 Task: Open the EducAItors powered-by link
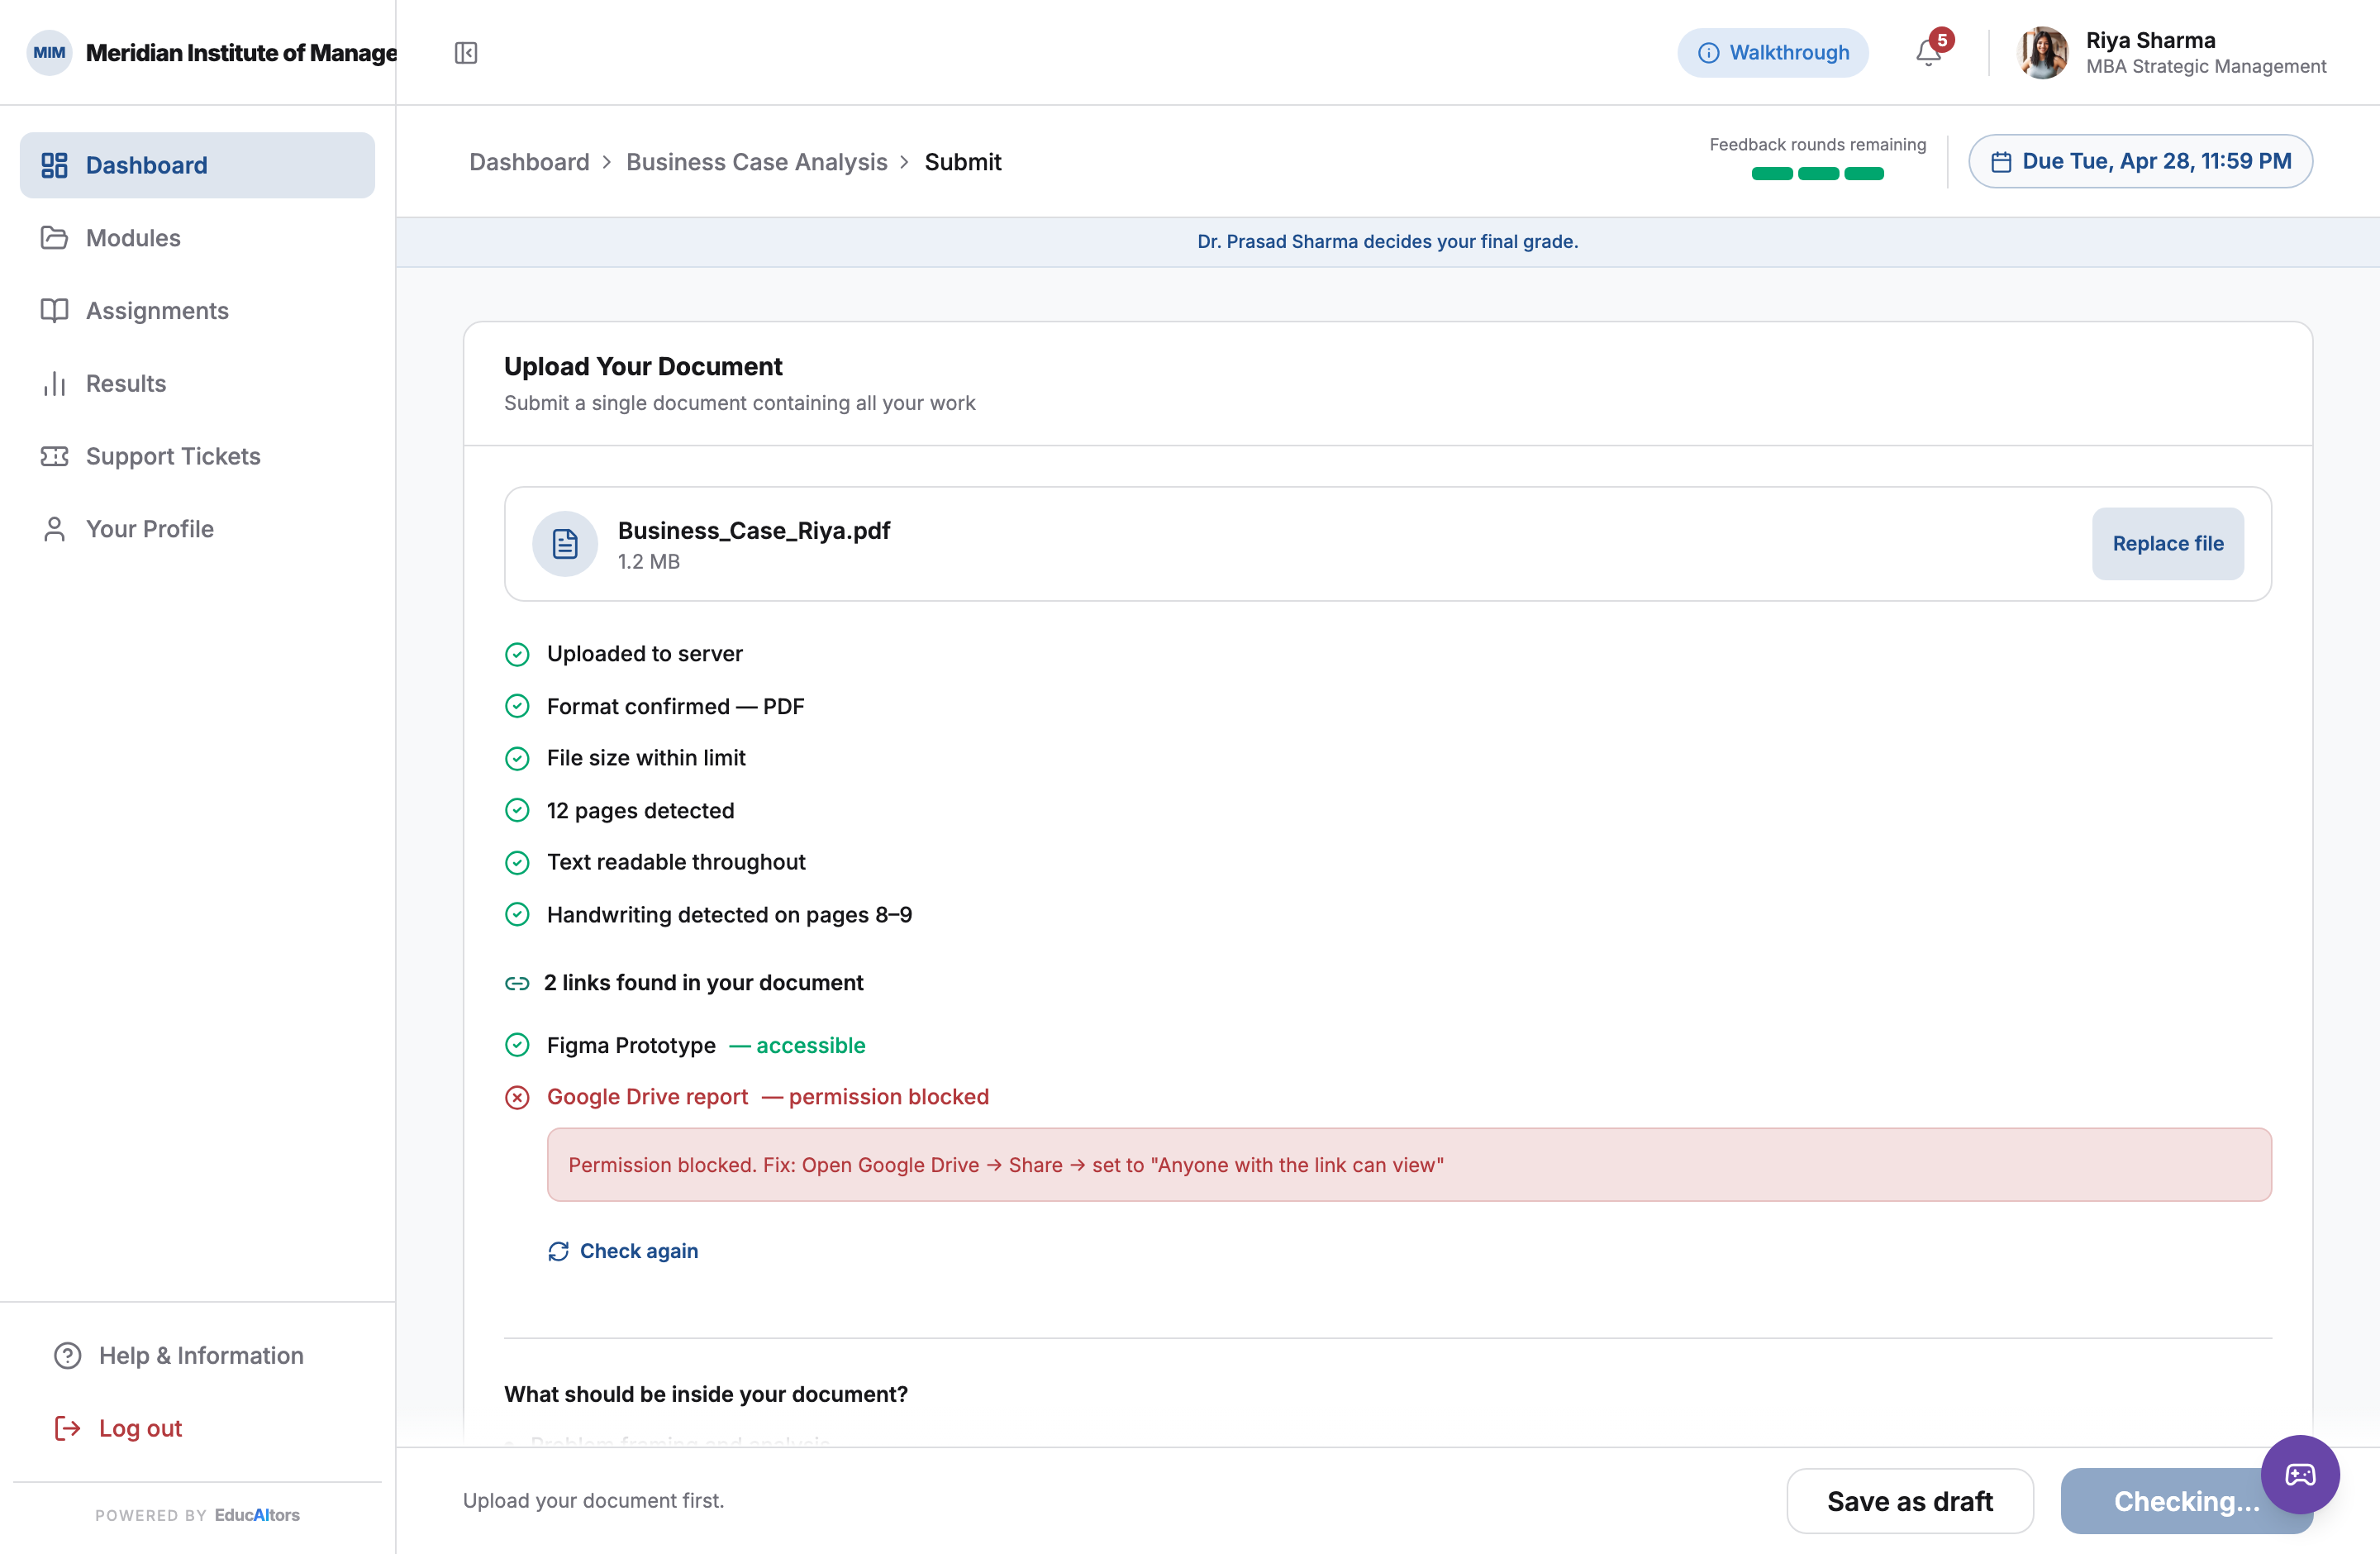(x=257, y=1515)
